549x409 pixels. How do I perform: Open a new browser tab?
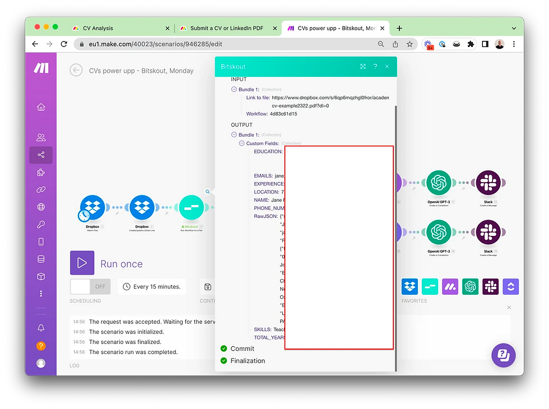pyautogui.click(x=399, y=29)
